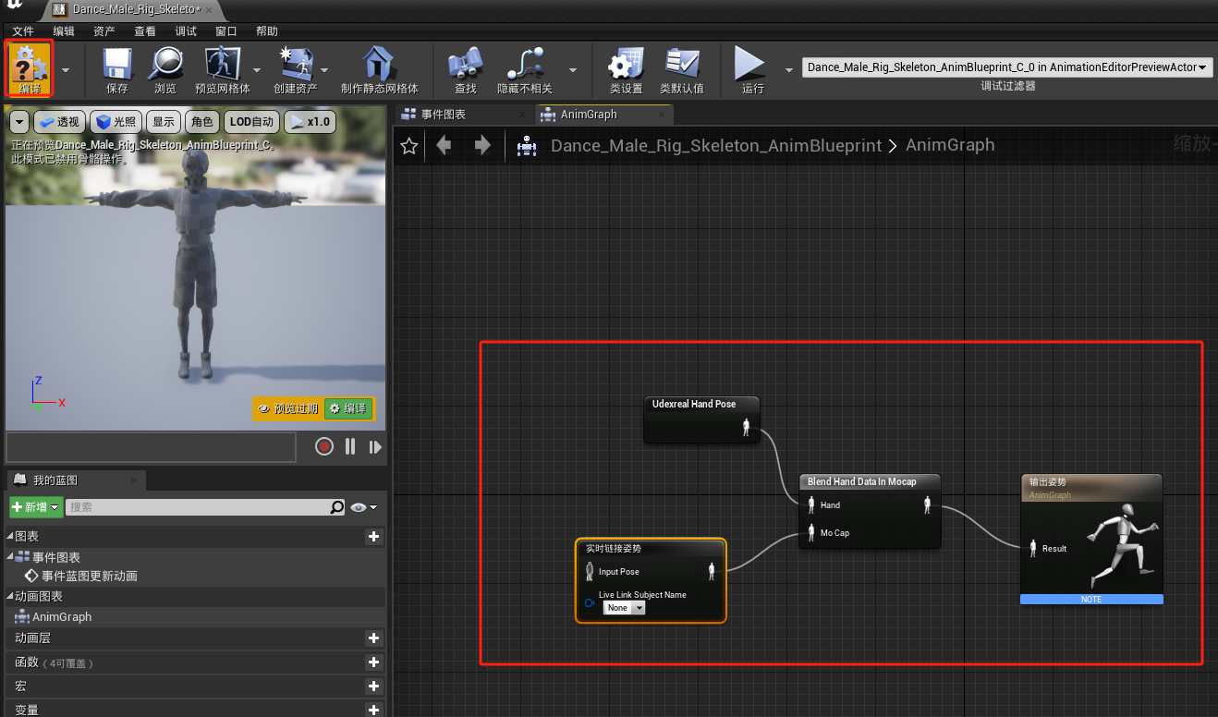Toggle the record button under viewport
1218x717 pixels.
(323, 447)
